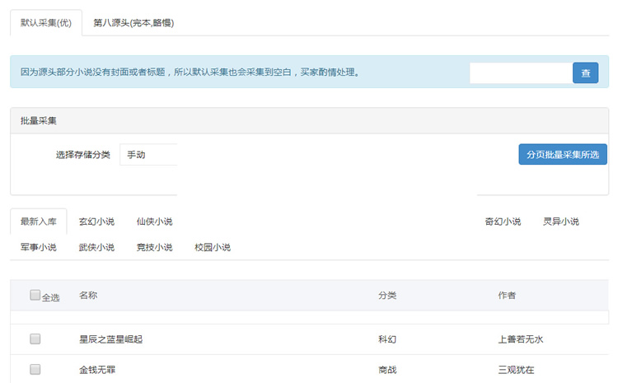Click the search input field beside 查
The height and width of the screenshot is (383, 618).
[521, 73]
